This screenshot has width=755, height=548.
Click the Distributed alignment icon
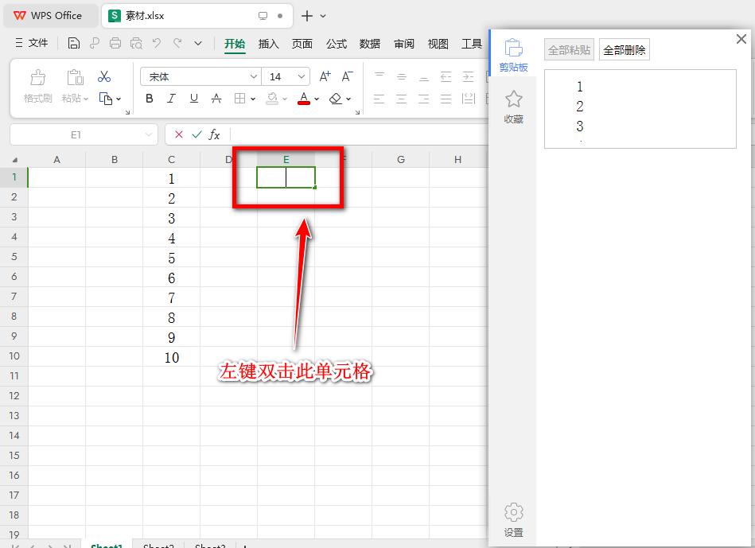(468, 99)
